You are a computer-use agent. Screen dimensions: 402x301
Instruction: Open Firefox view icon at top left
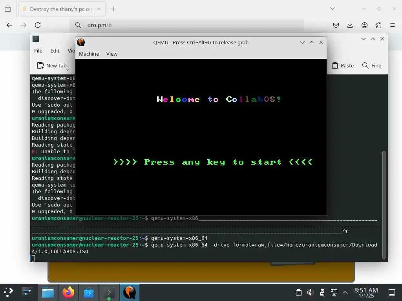8,9
